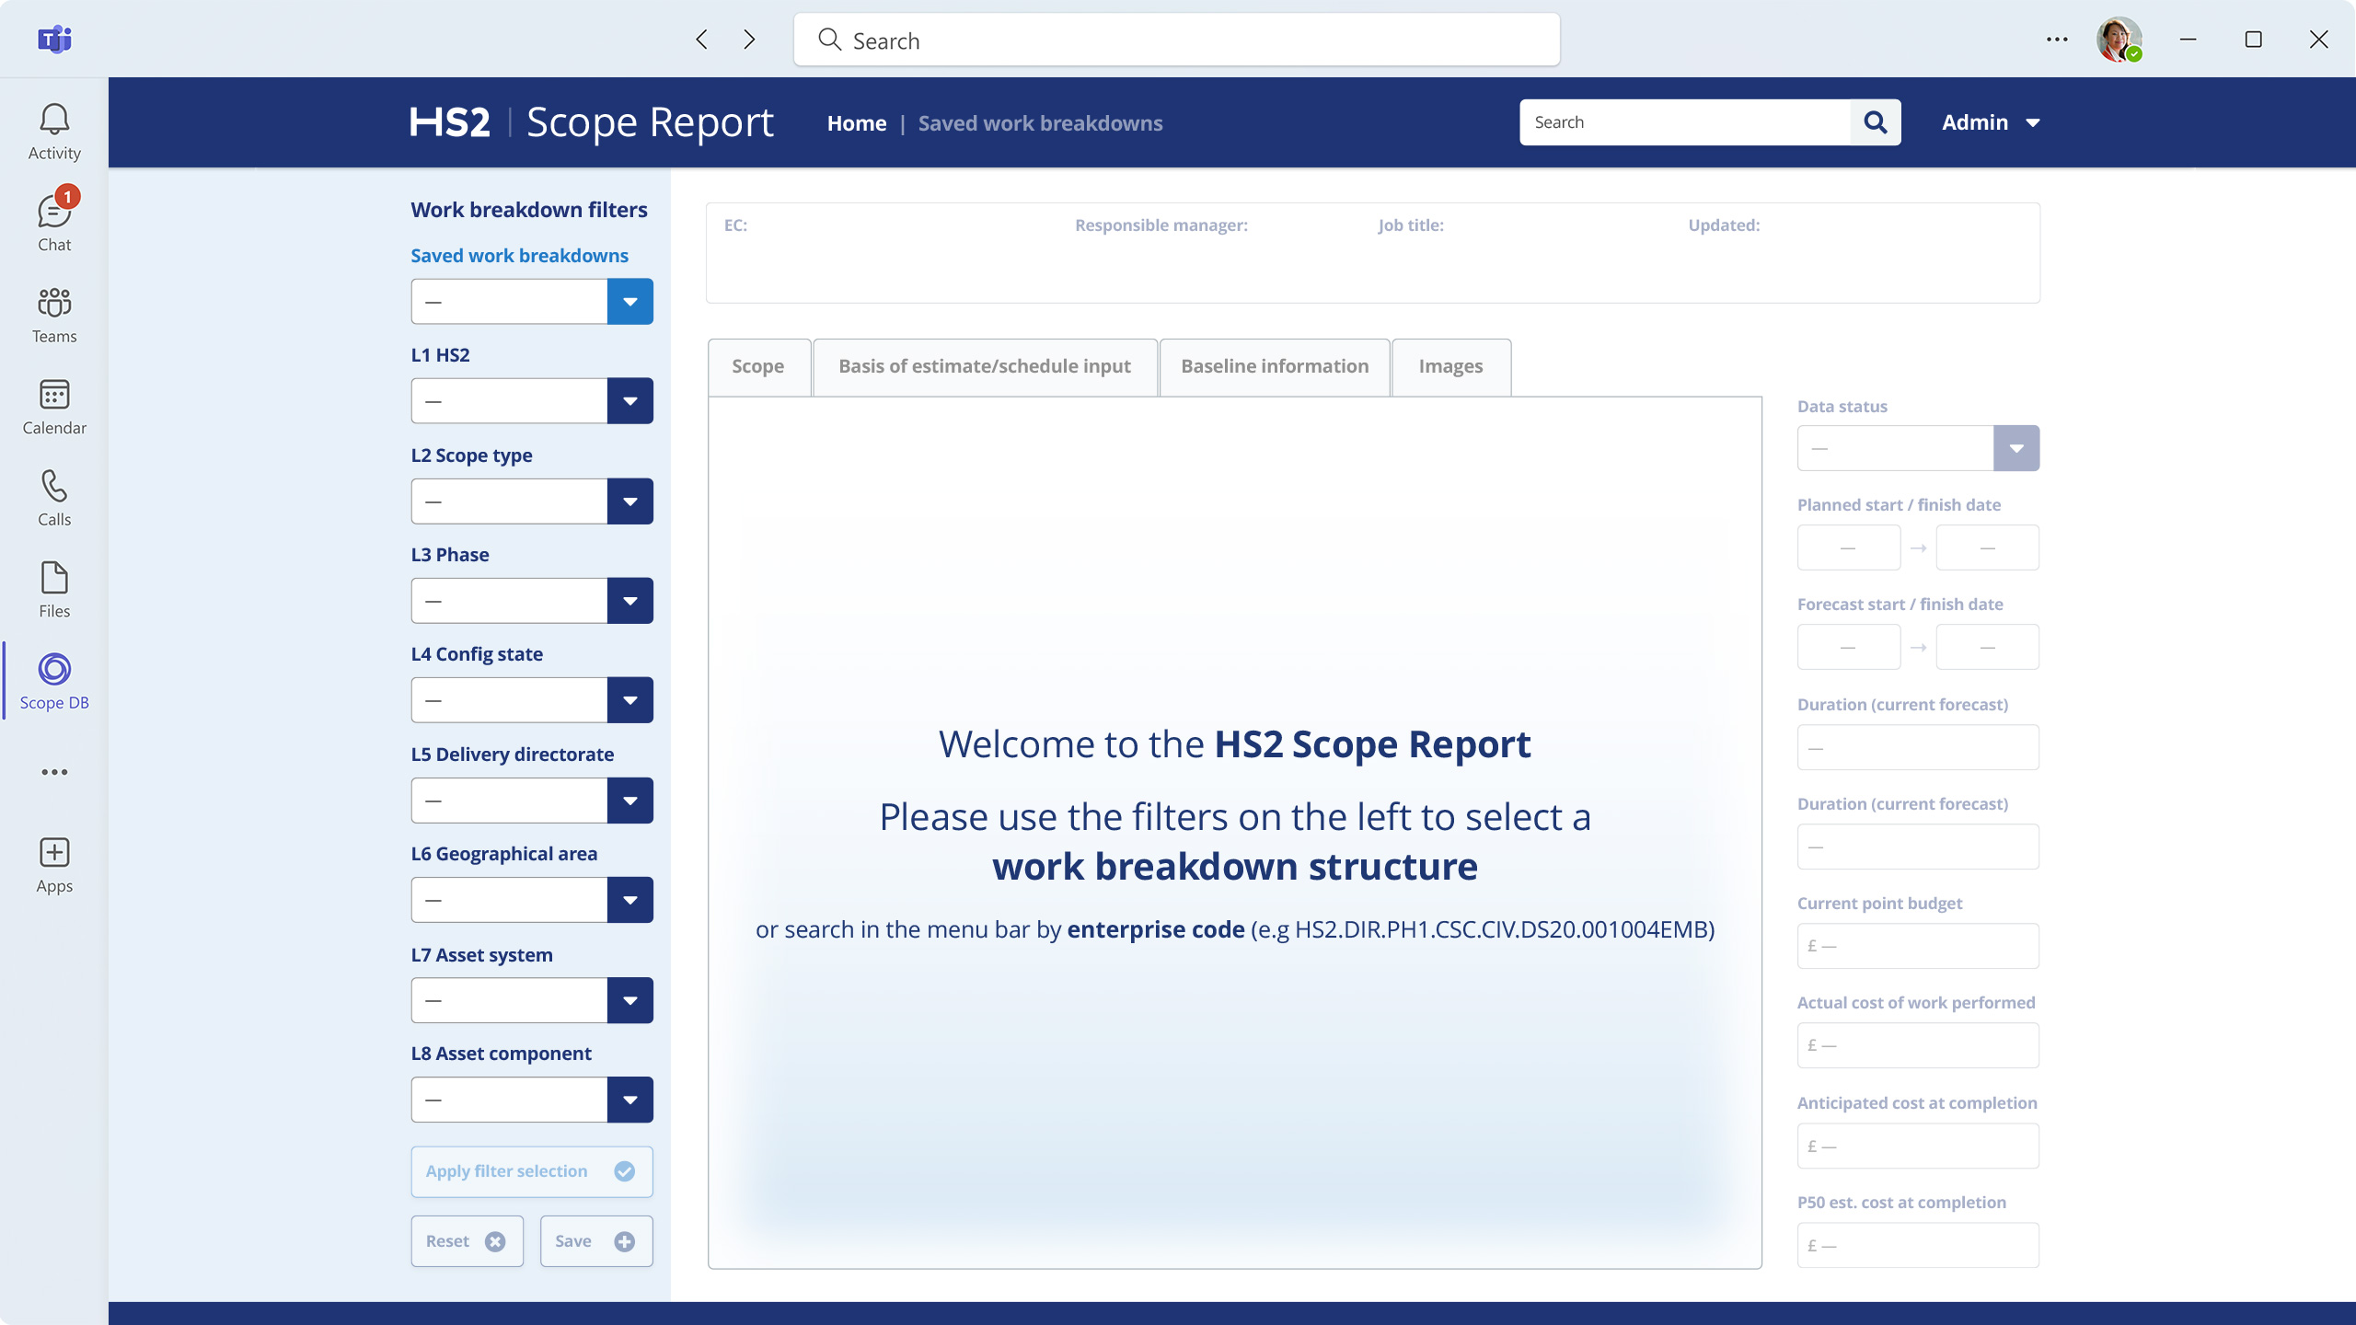Minimize the Teams window
Viewport: 2356px width, 1325px height.
tap(2189, 40)
